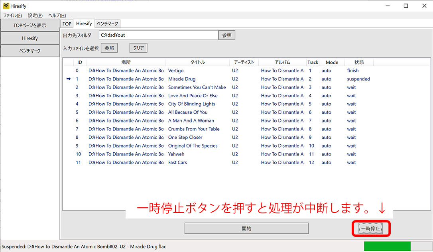433x252 pixels.
Task: Click the TOPページを表示 sidebar button
Action: click(30, 26)
